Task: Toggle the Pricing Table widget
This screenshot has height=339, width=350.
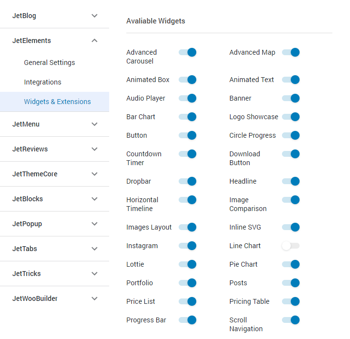Action: [x=291, y=301]
